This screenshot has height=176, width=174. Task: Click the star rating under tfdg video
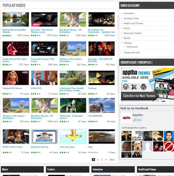pos(93,152)
